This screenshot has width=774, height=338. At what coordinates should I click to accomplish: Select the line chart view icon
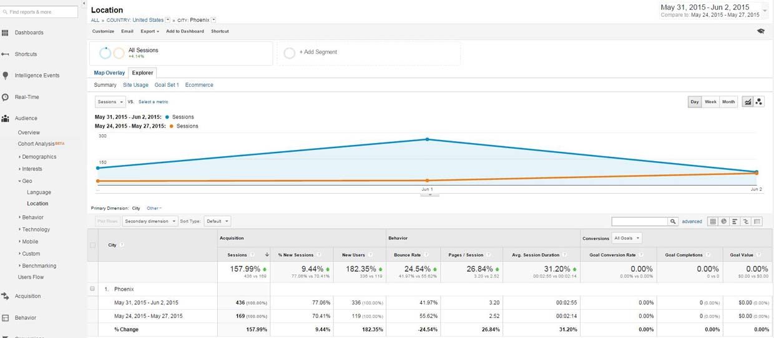tap(747, 102)
